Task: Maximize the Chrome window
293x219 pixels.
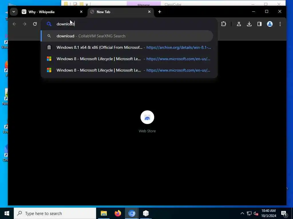Action: pos(267,11)
